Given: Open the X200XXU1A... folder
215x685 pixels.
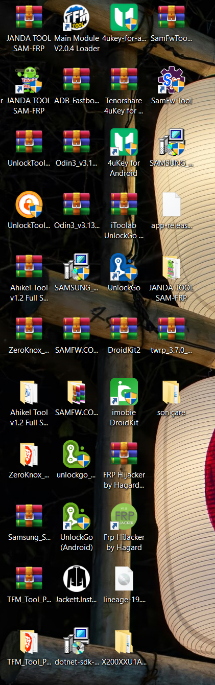Looking at the screenshot, I should [x=124, y=641].
